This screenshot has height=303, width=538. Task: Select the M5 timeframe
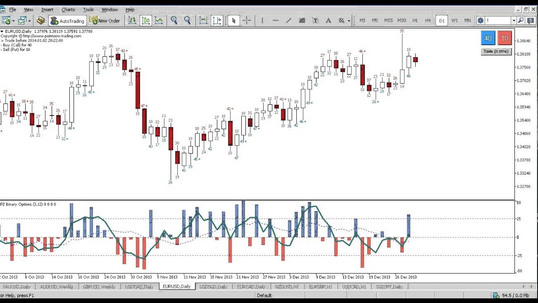375,21
